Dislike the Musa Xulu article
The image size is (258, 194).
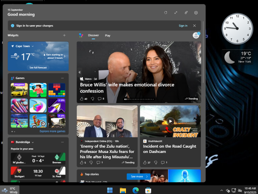(91, 162)
